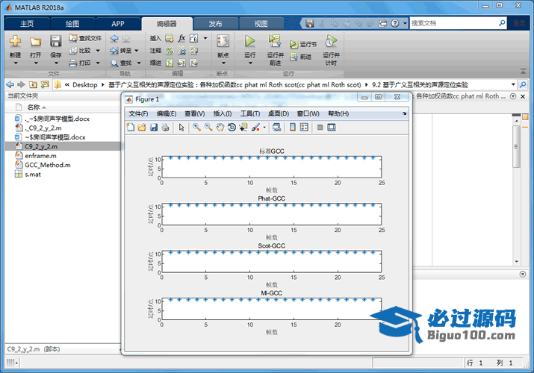
Task: Click the Save (保存) icon in ribbon
Action: tap(56, 42)
